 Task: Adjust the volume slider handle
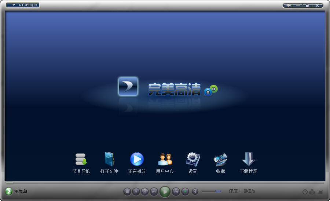218,191
